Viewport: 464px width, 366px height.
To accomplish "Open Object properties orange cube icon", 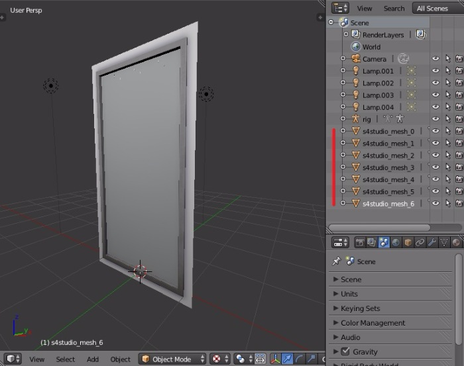I will pos(408,242).
